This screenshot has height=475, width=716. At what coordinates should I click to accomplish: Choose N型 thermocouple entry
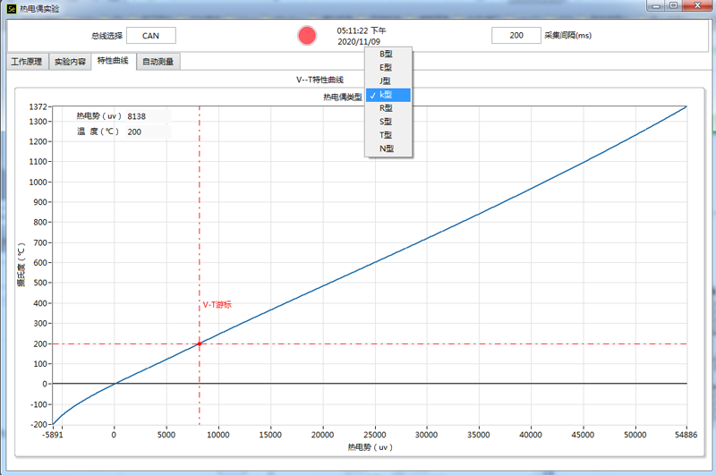click(x=387, y=148)
